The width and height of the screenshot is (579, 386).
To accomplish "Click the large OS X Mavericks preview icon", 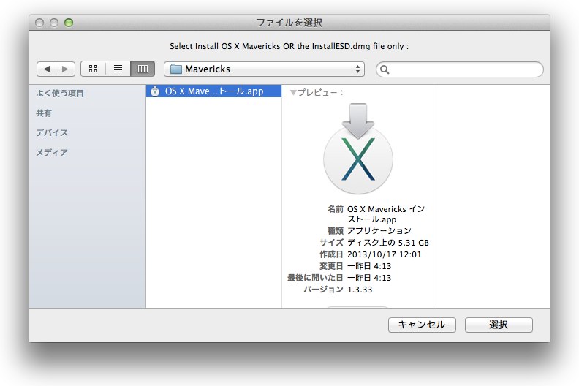I will tap(357, 148).
